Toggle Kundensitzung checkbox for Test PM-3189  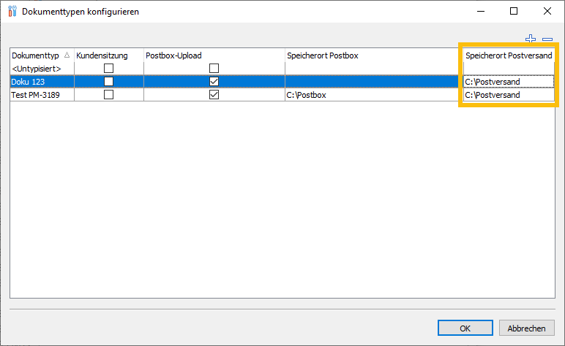coord(108,95)
